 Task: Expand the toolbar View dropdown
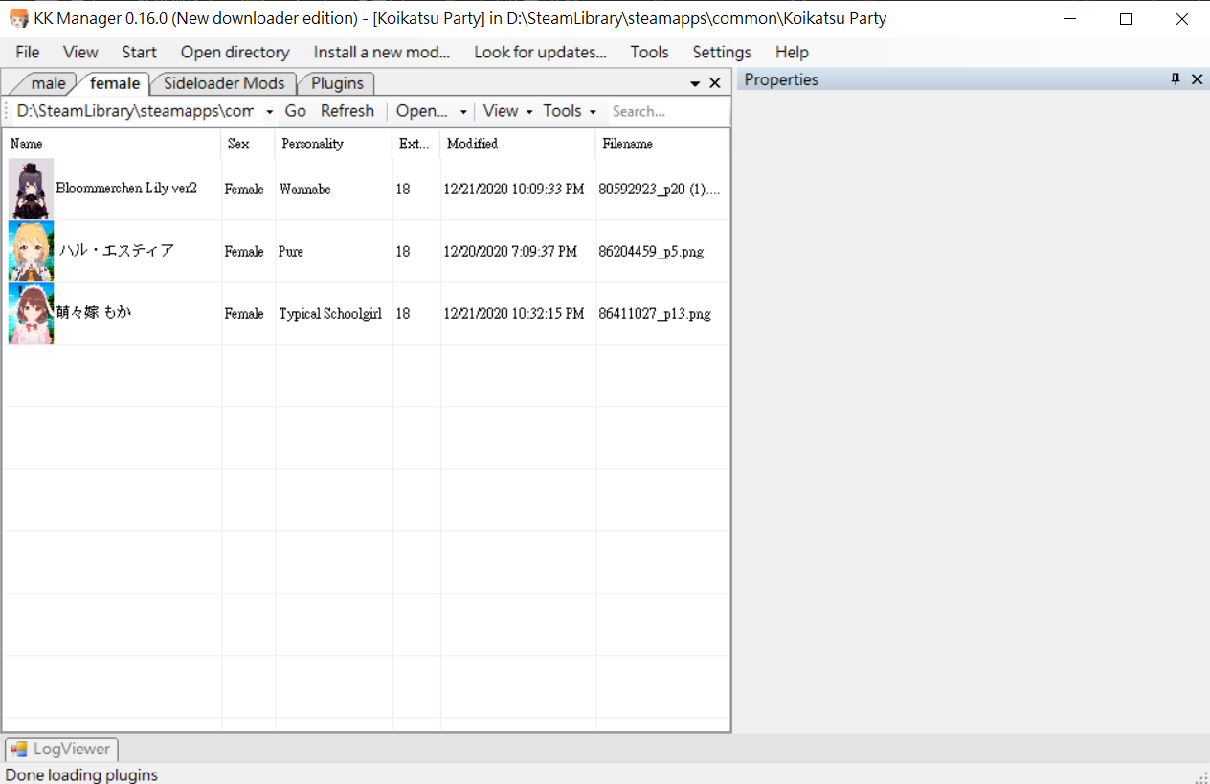coord(507,111)
